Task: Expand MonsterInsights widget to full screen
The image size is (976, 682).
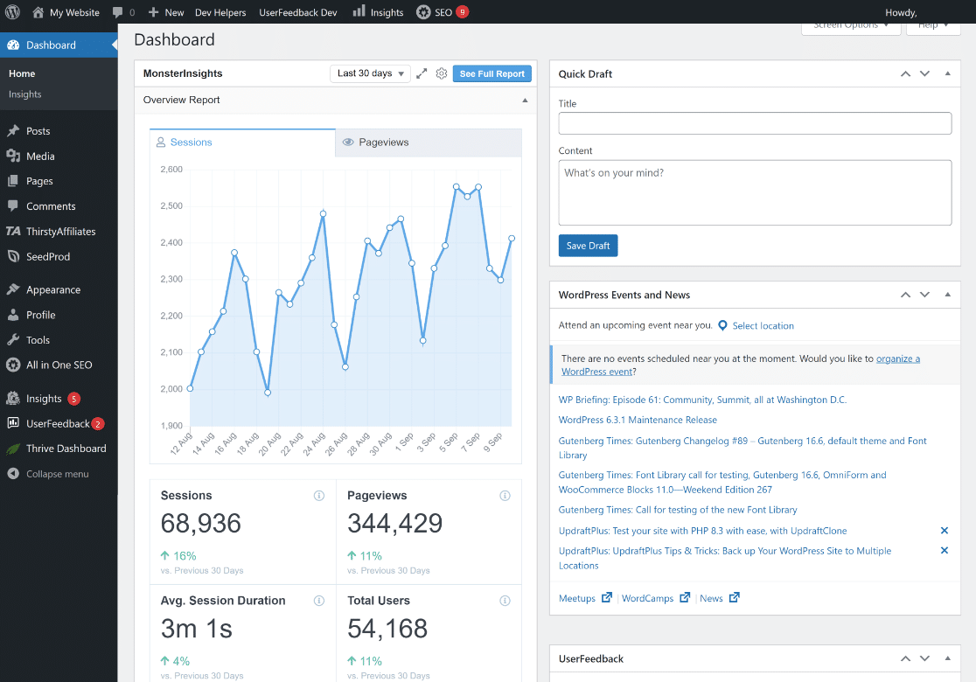Action: (422, 73)
